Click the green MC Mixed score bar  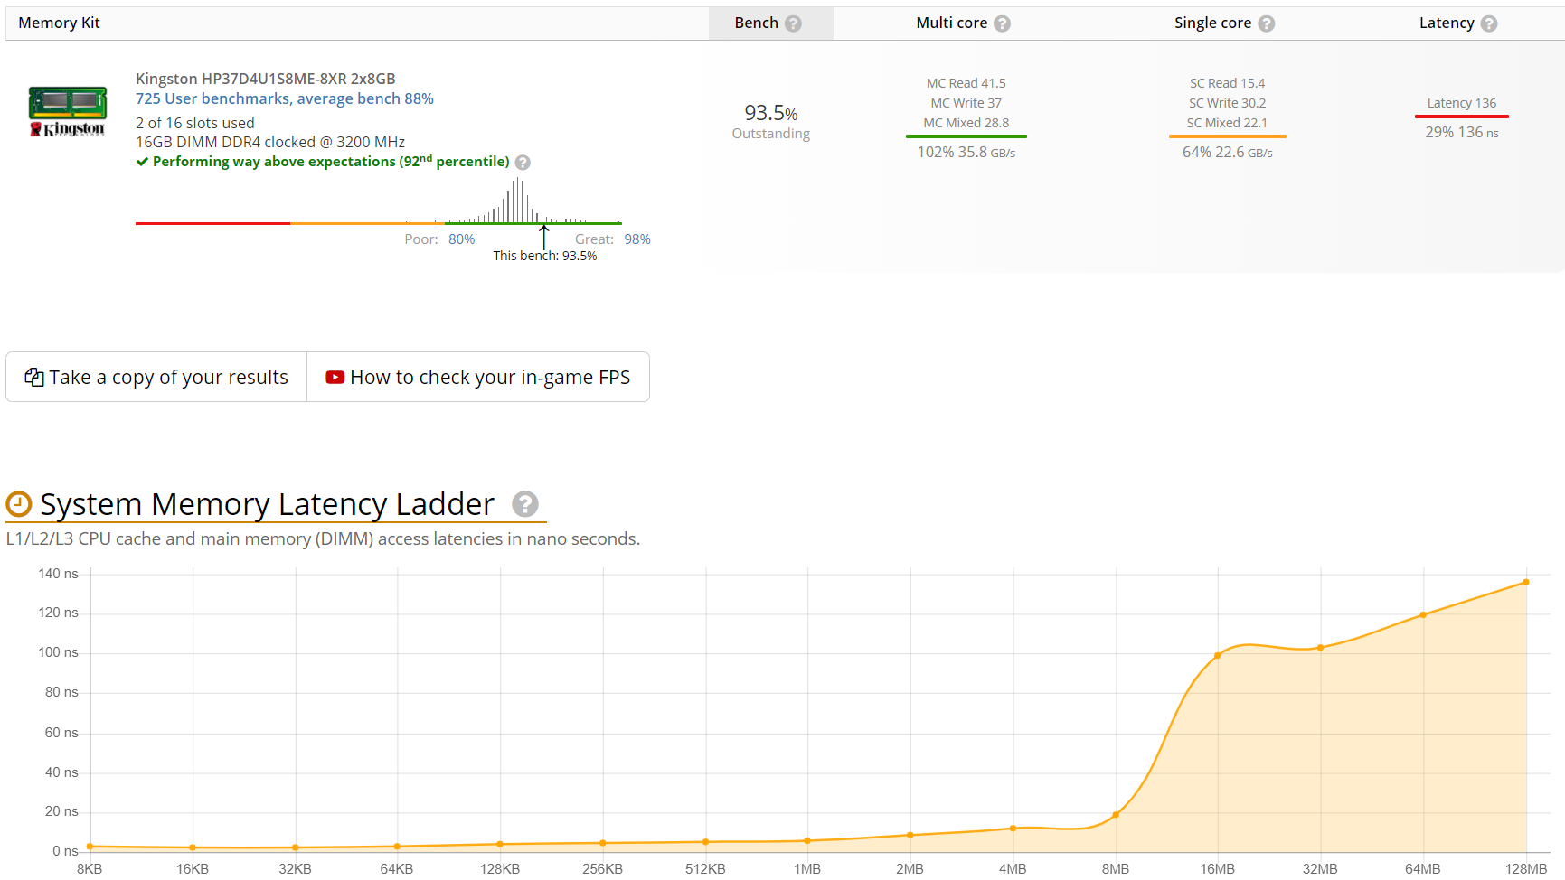pos(966,136)
